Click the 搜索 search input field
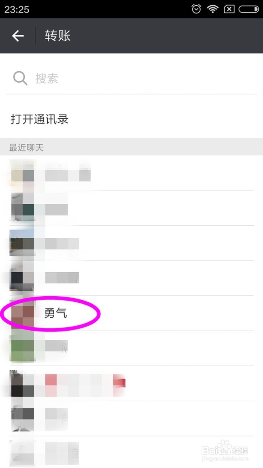263x468 pixels. tap(131, 78)
